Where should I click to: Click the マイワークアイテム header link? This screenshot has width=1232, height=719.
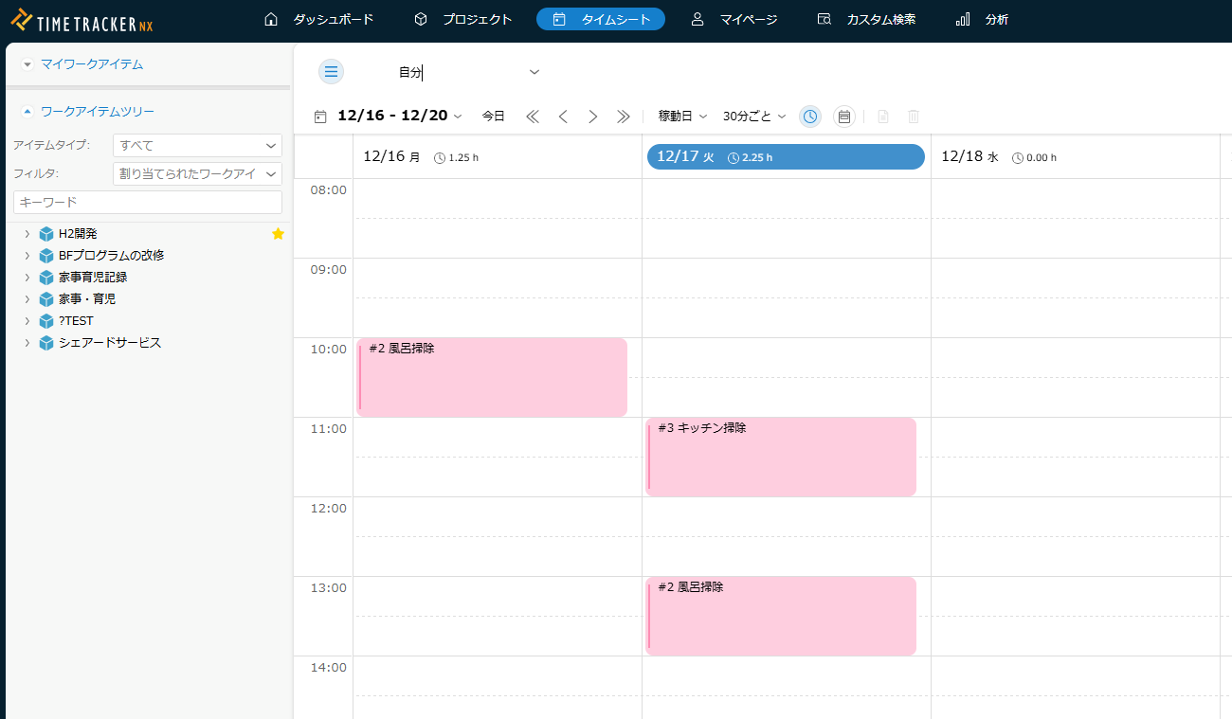click(x=92, y=64)
